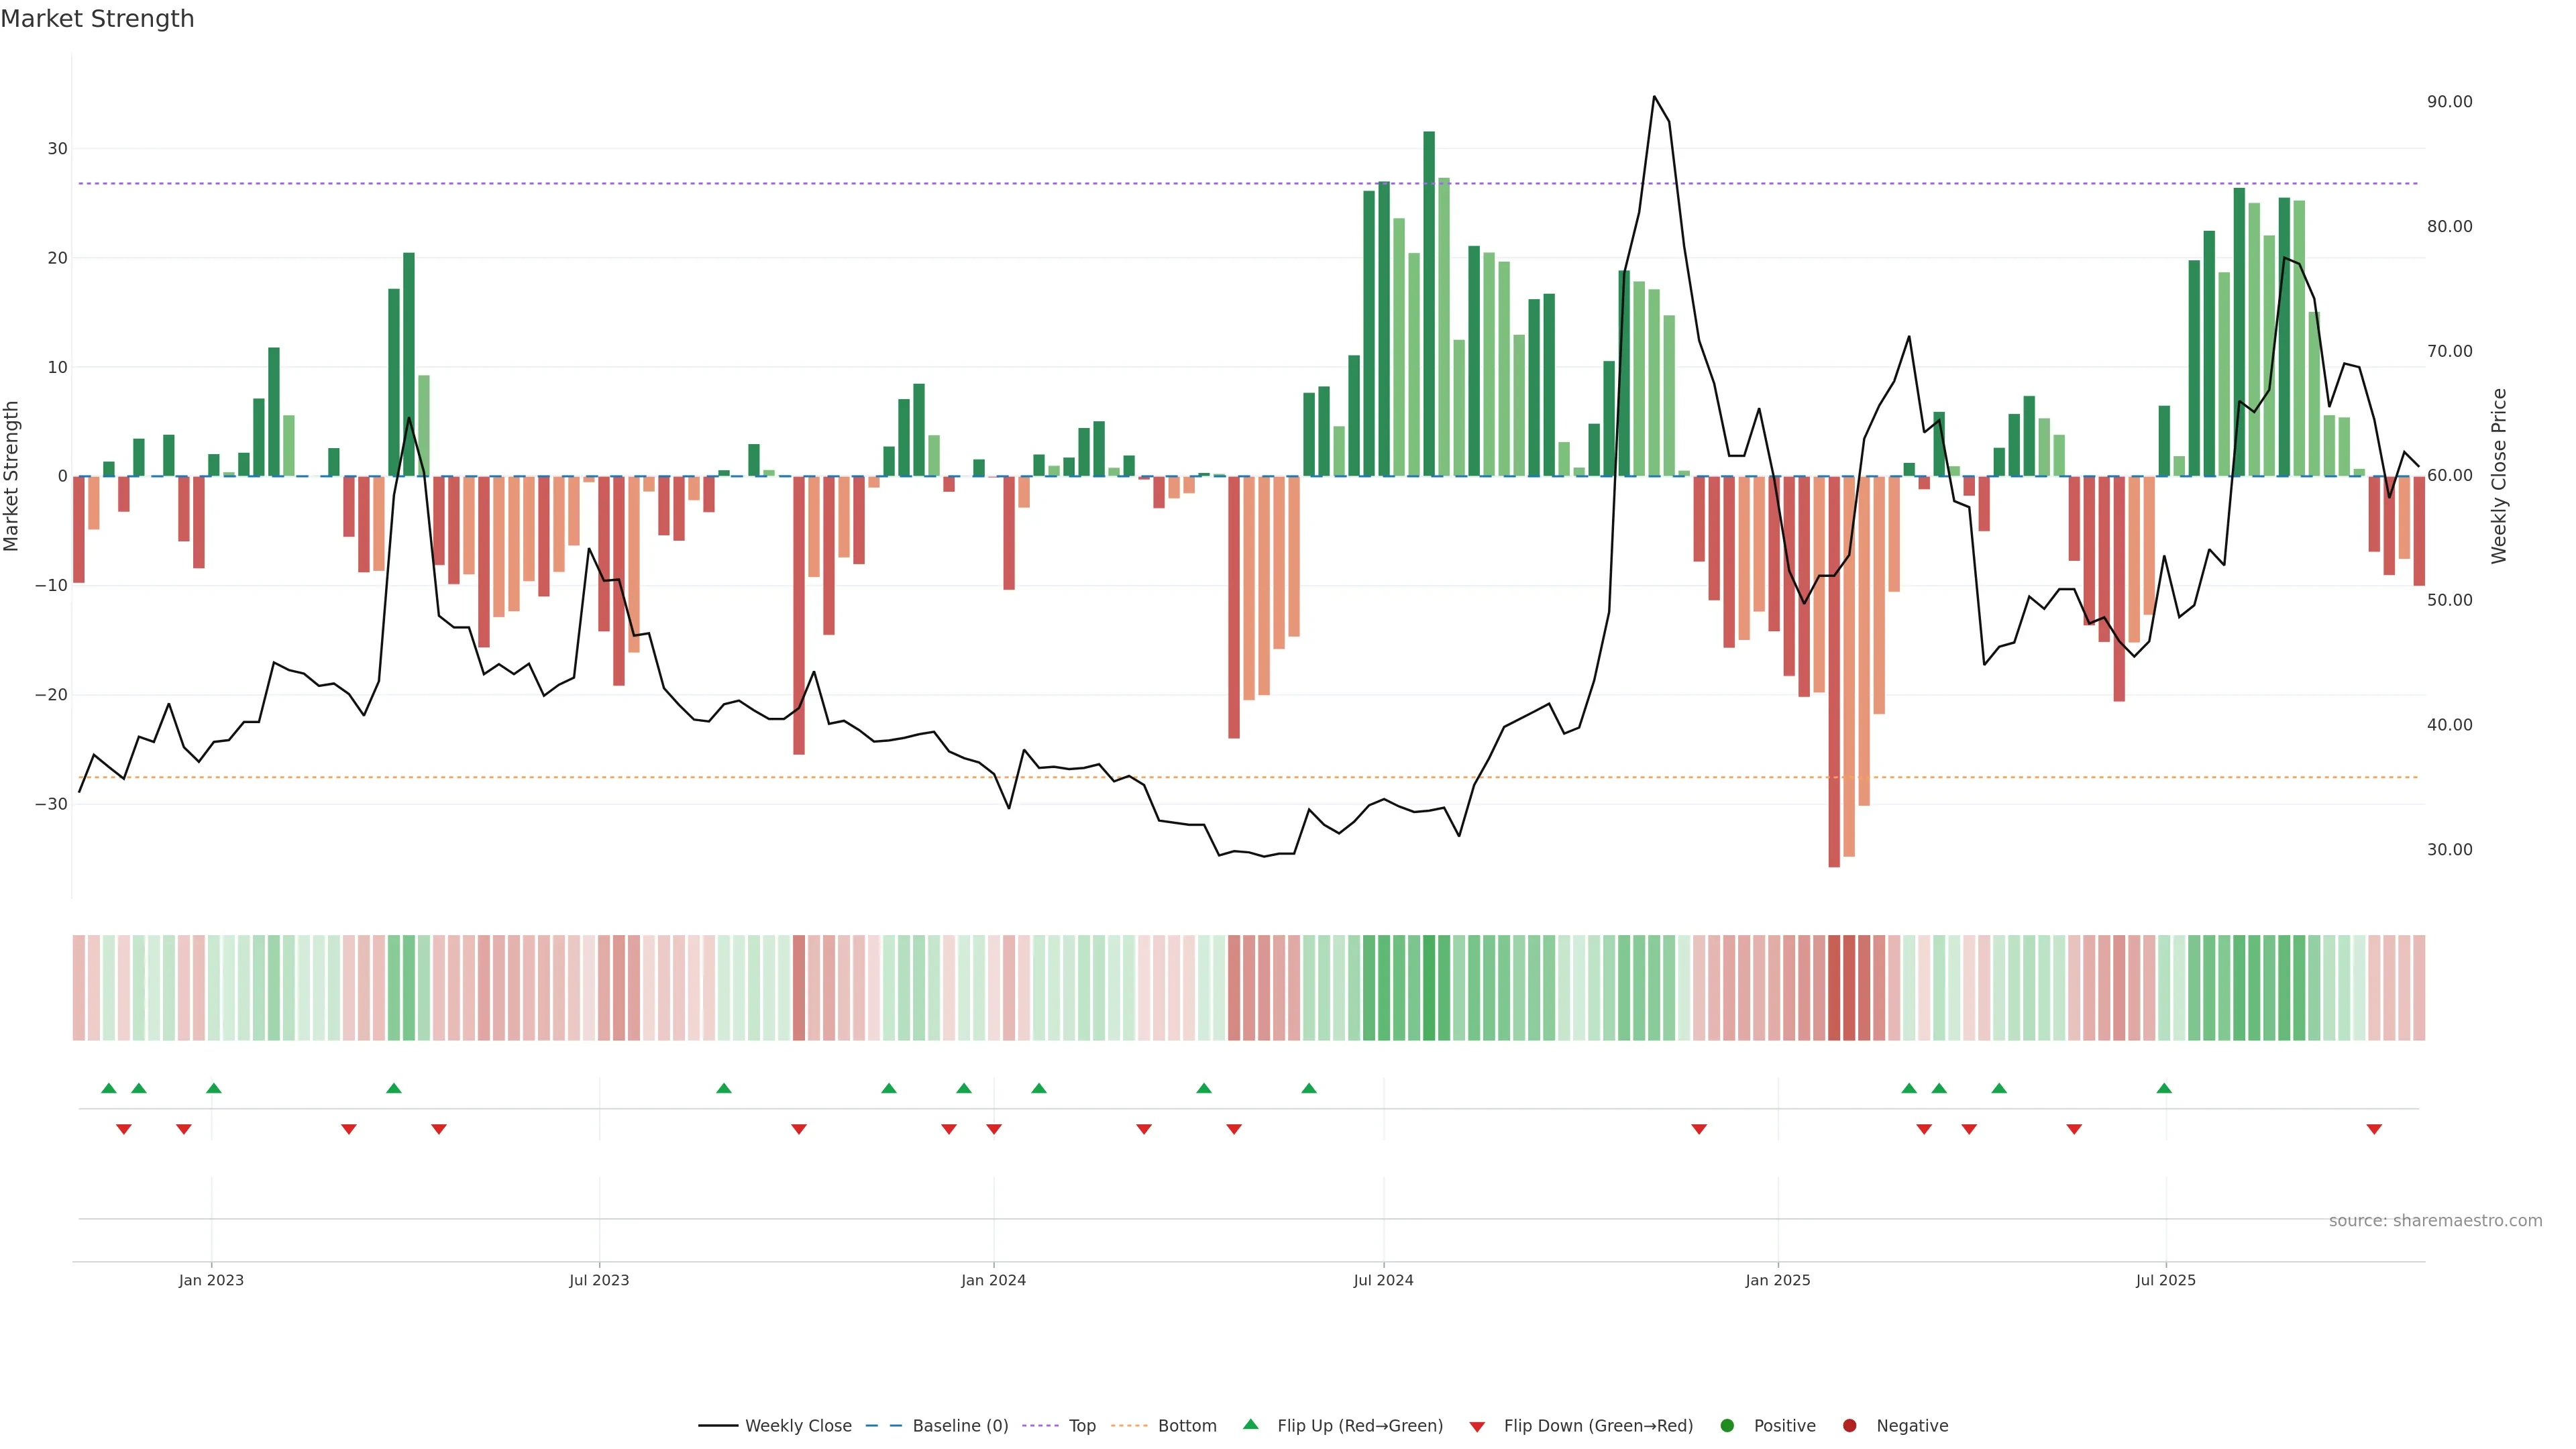Click the rightmost red flip-down triangle marker
The image size is (2576, 1449).
(2374, 1129)
